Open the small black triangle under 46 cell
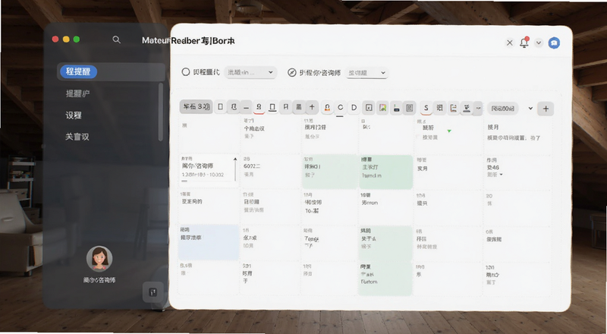Image resolution: width=607 pixels, height=334 pixels. tap(502, 175)
